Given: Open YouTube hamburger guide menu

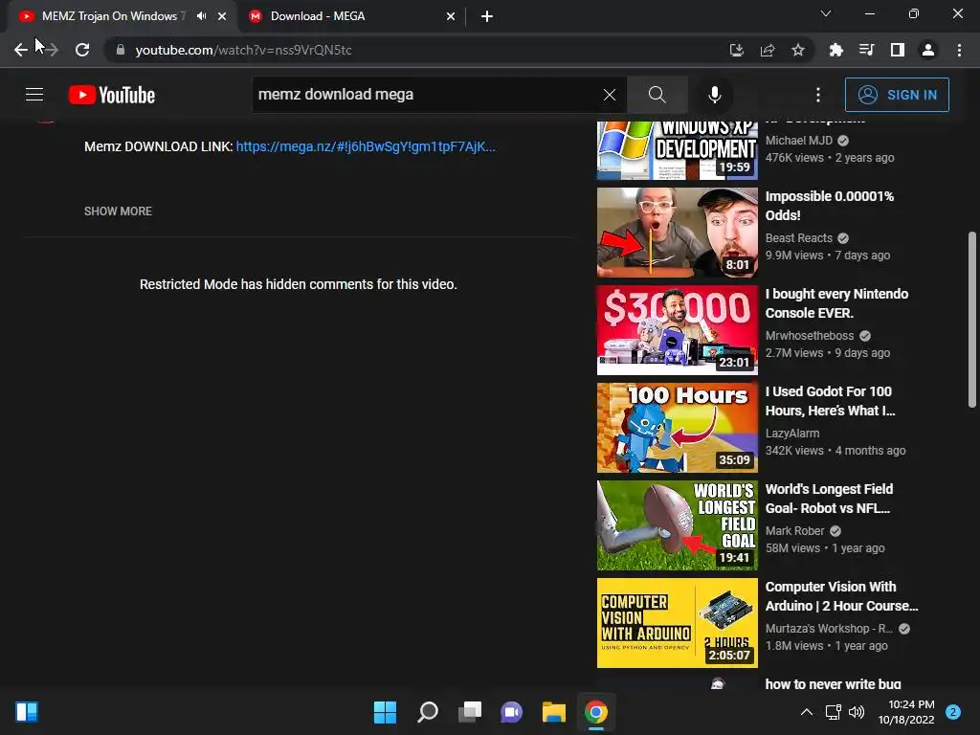Looking at the screenshot, I should point(34,95).
